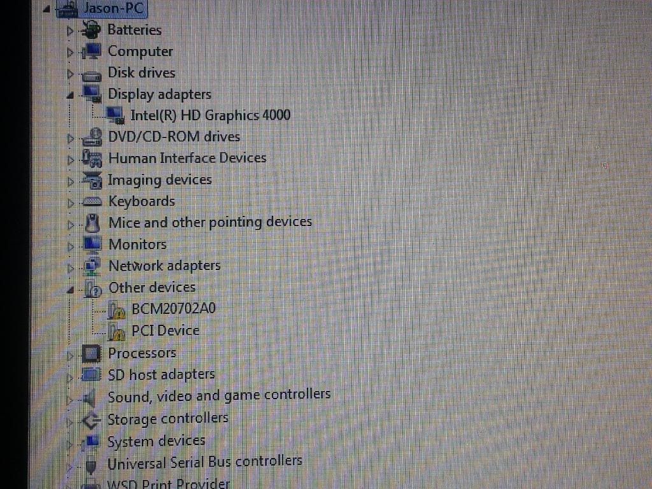Viewport: 652px width, 489px height.
Task: Expand the Computer node
Action: click(x=70, y=52)
